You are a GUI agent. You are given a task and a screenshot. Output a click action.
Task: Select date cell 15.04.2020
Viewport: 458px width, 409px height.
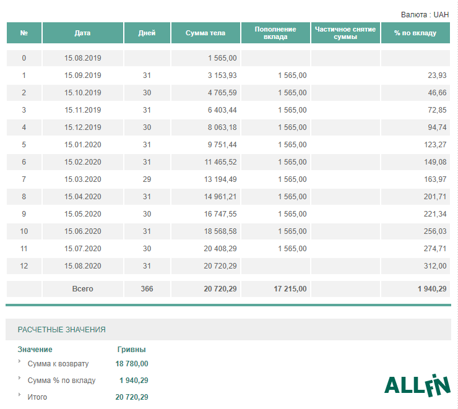tap(83, 197)
